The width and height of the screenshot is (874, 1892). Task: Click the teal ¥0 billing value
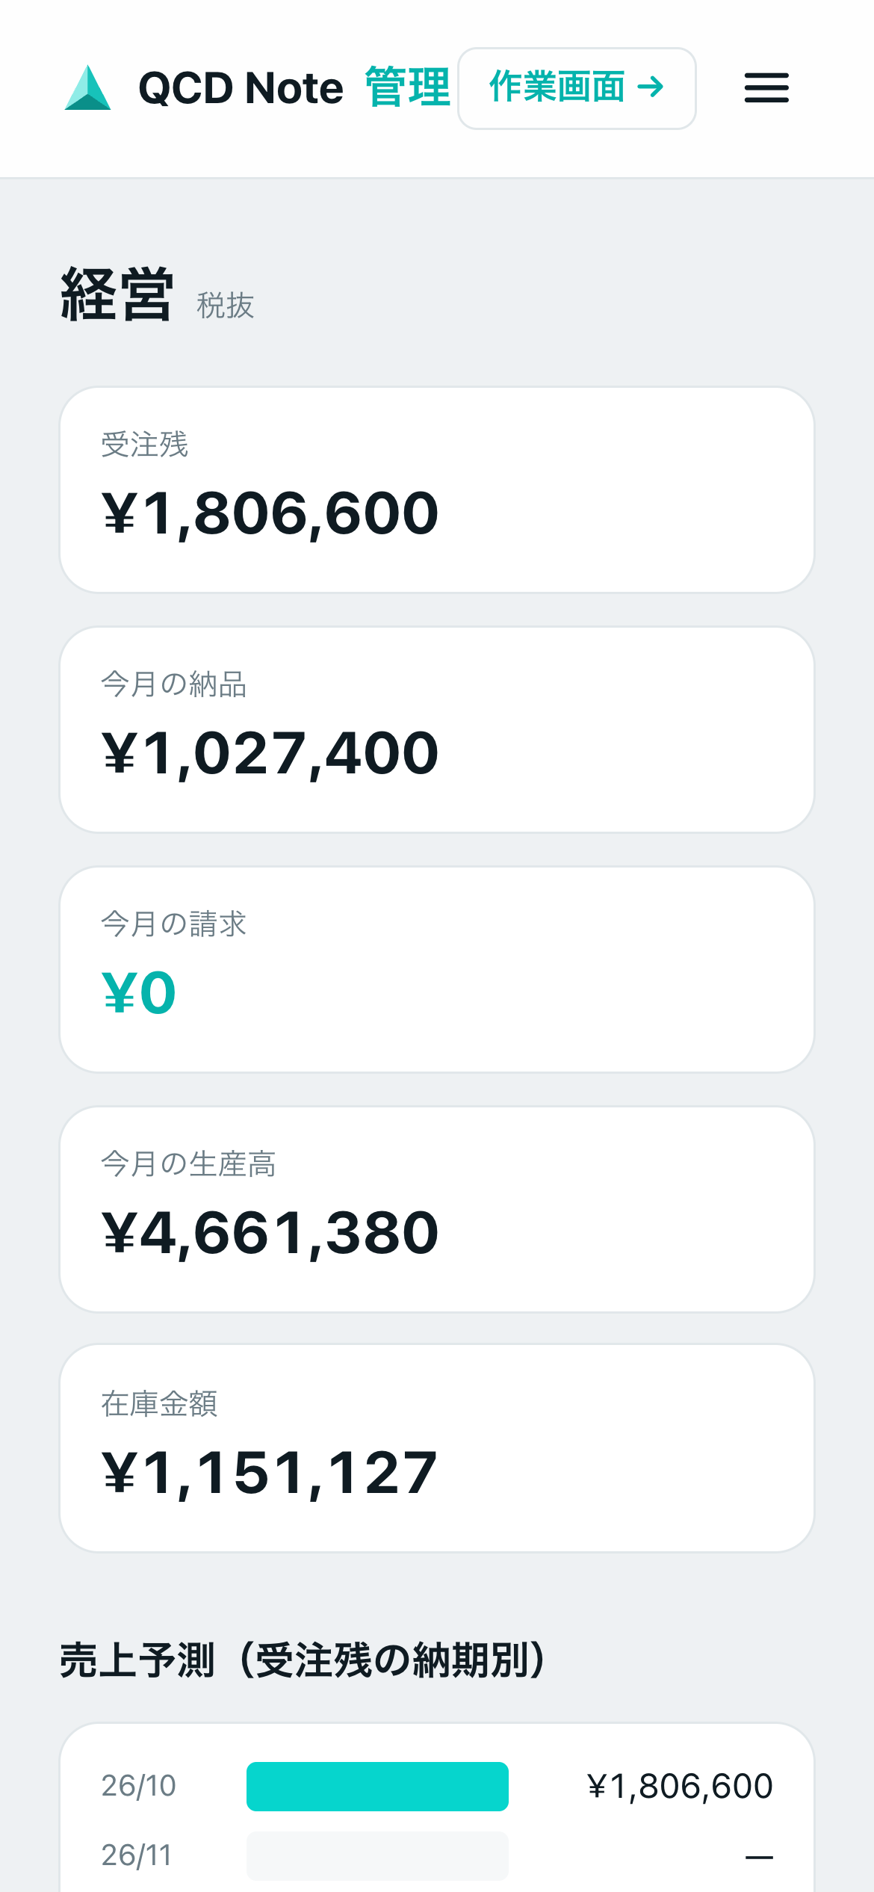pyautogui.click(x=139, y=993)
